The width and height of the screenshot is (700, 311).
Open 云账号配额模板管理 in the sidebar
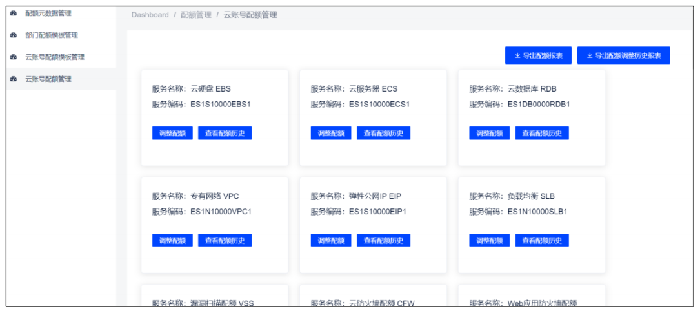coord(61,57)
